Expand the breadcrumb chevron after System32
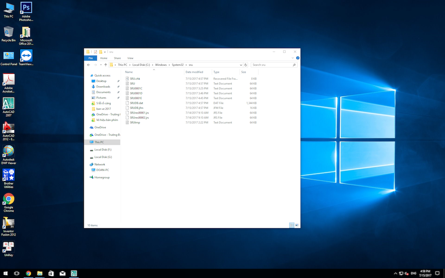The height and width of the screenshot is (278, 445). (186, 64)
